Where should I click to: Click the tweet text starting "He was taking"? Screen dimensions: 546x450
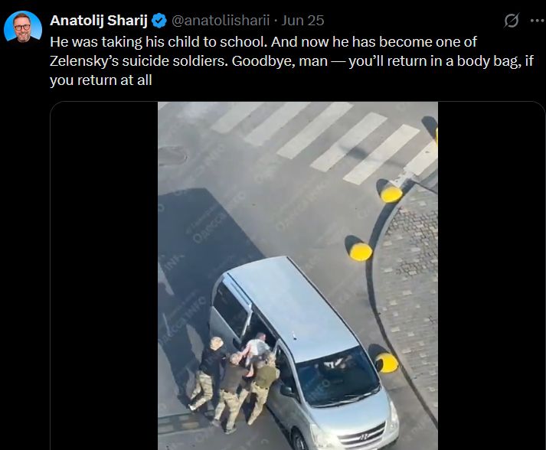click(x=292, y=61)
